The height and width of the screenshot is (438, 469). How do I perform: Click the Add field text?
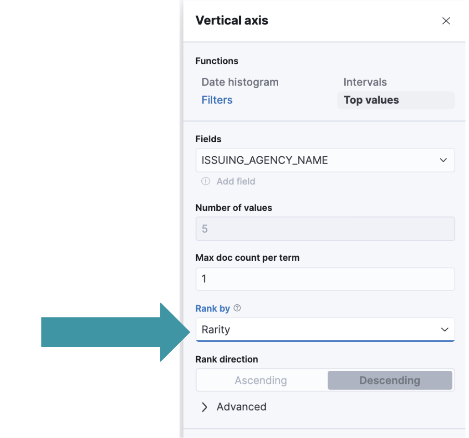click(236, 181)
